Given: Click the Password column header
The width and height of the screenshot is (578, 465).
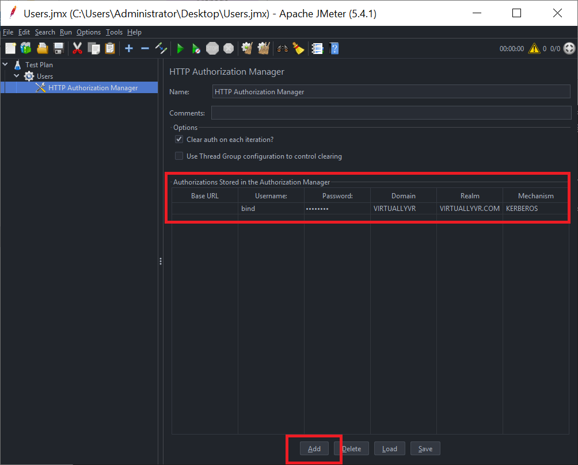Looking at the screenshot, I should tap(337, 196).
